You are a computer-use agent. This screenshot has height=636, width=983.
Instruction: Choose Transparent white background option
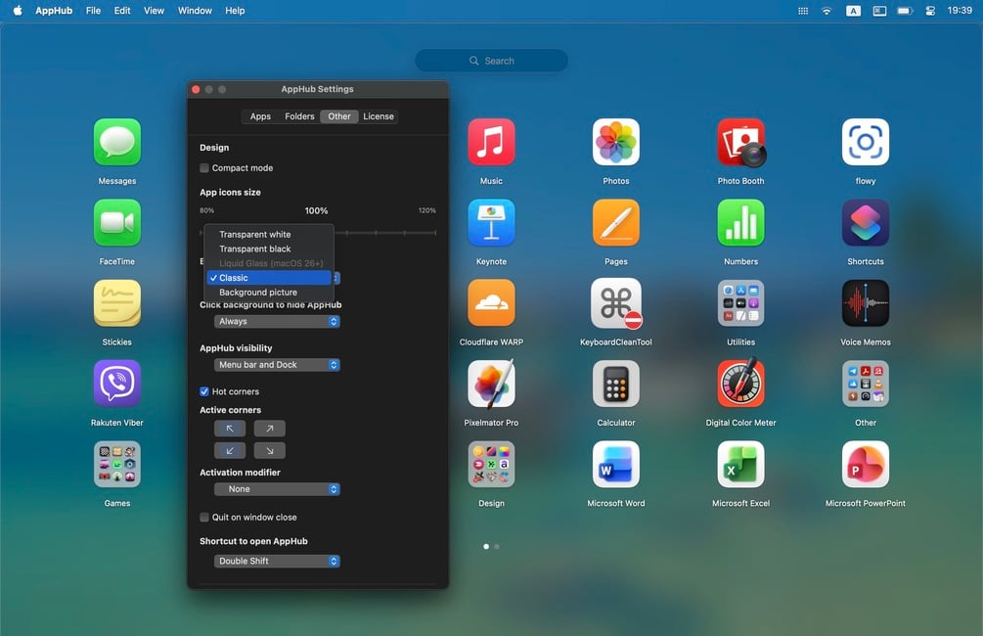(x=269, y=234)
